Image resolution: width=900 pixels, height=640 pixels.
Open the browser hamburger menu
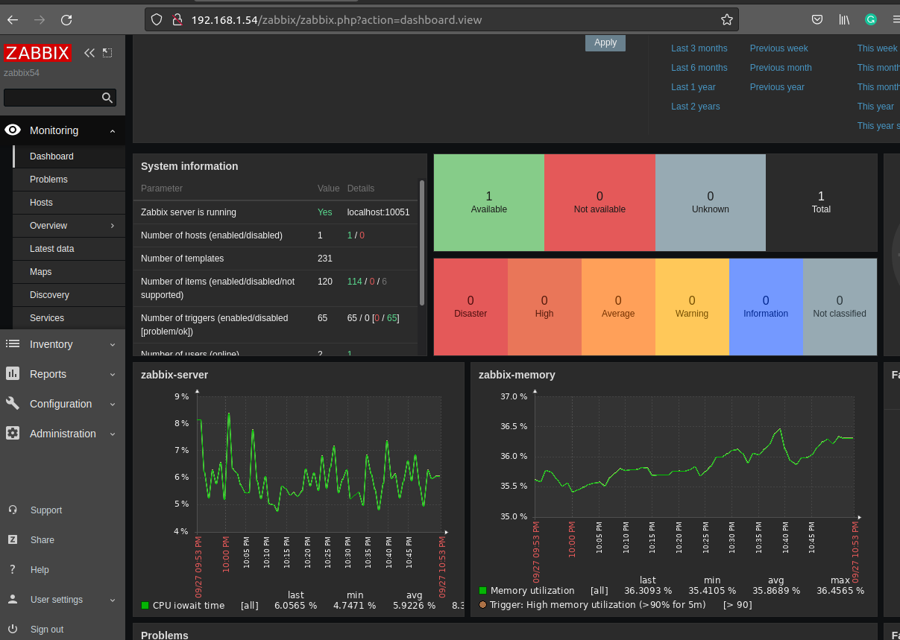pos(896,20)
